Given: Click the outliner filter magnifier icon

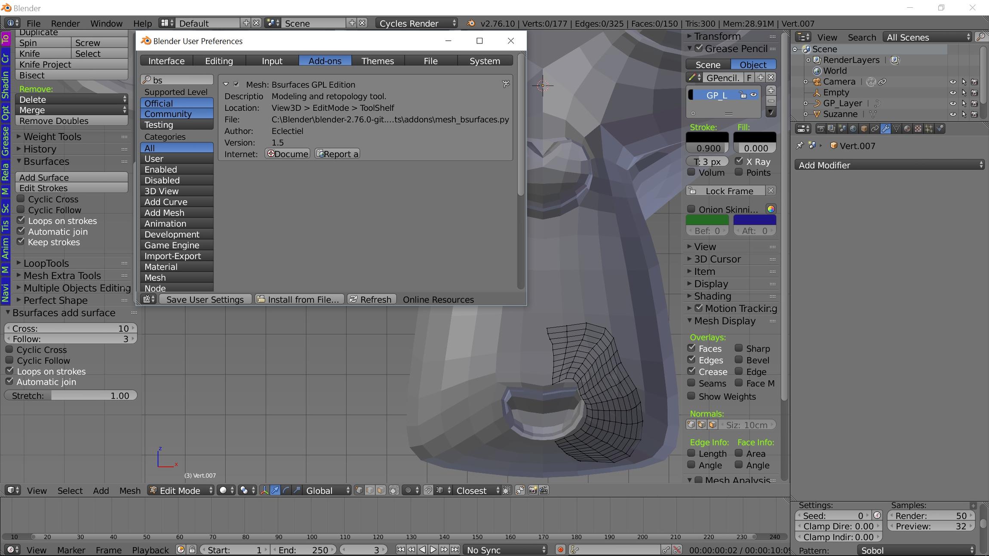Looking at the screenshot, I should pyautogui.click(x=980, y=37).
